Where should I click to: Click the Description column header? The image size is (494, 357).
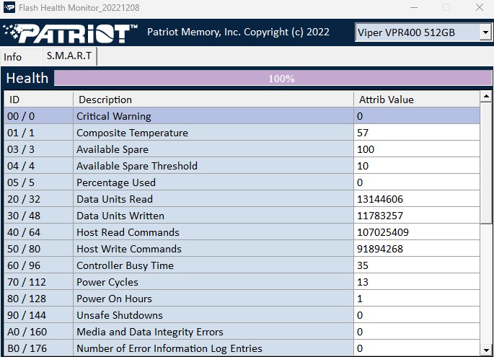pos(213,100)
